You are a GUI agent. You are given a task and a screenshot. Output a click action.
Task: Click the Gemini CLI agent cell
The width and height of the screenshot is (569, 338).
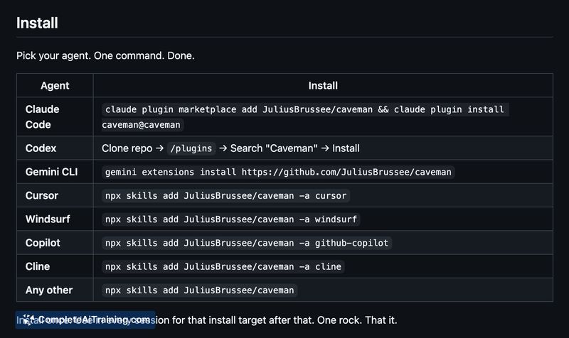(x=50, y=172)
